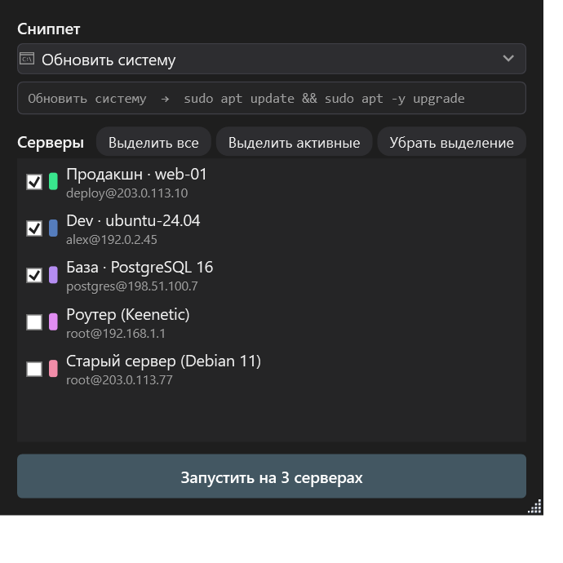Click the magenta color tag of Роутер (Keenetic)
Screen dimensions: 563x563
click(x=53, y=321)
